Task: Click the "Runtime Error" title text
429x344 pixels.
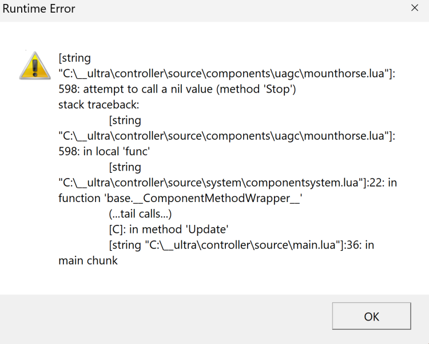Action: pyautogui.click(x=38, y=9)
